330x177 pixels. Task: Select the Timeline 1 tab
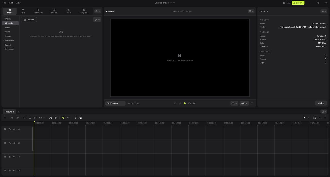click(x=9, y=112)
